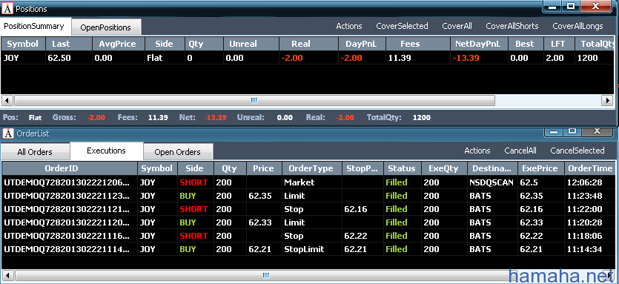
Task: Click the Positions window app logo icon
Action: pyautogui.click(x=7, y=9)
